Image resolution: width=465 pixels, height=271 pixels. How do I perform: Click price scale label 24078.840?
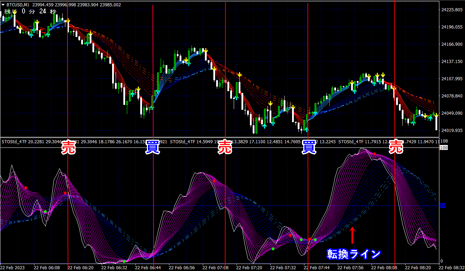click(x=451, y=96)
